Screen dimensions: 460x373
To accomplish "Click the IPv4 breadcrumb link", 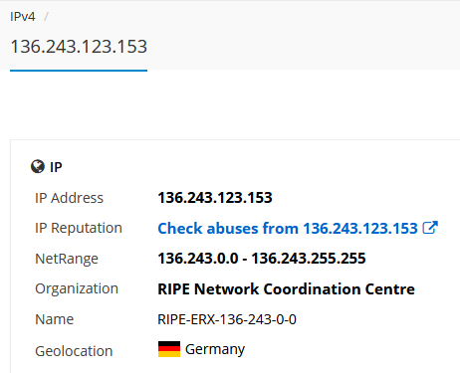I will (22, 17).
